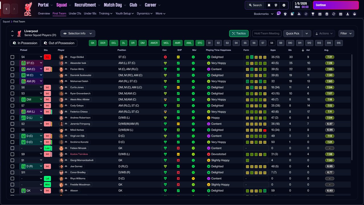The width and height of the screenshot is (364, 205).
Task: Go back with the left arrow
Action: 7,9
